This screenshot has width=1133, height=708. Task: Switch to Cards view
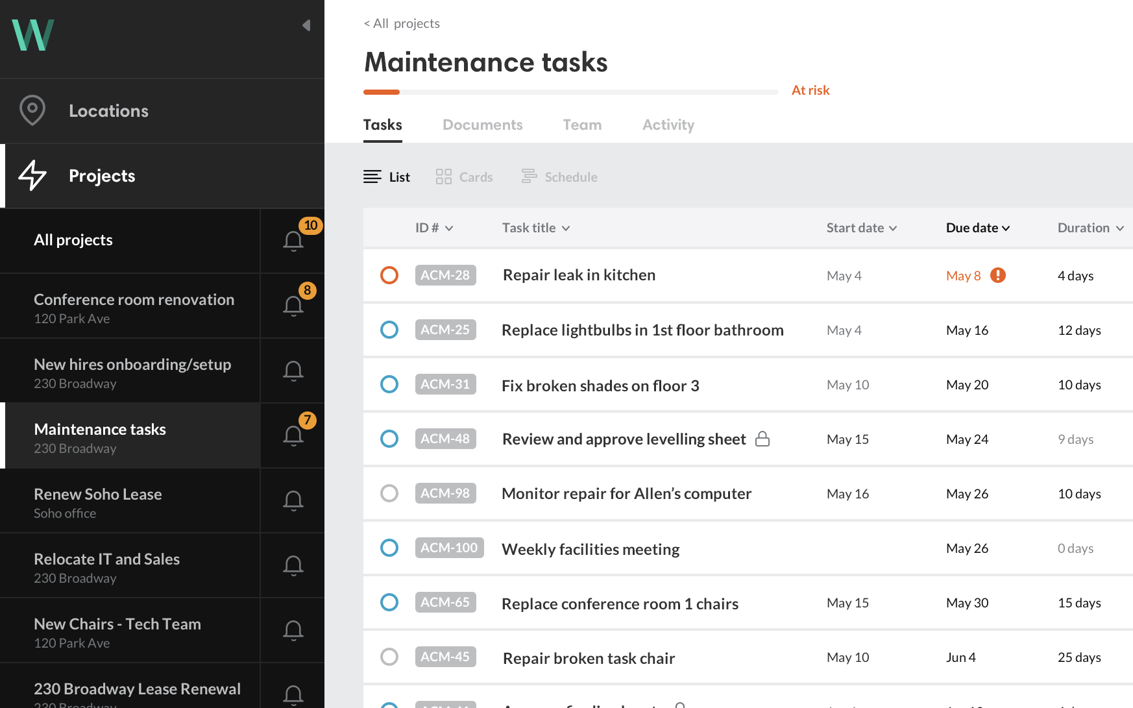(465, 177)
